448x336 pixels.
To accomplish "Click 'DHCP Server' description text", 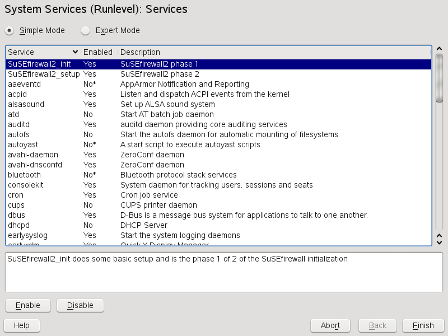I will tap(144, 225).
